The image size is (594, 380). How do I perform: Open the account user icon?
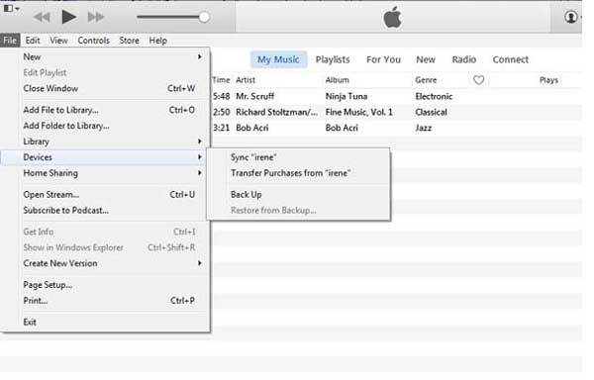click(x=571, y=17)
